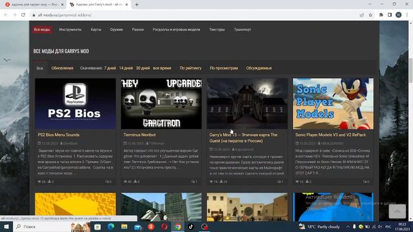
Task: Select the Все sorting tab
Action: (x=40, y=68)
